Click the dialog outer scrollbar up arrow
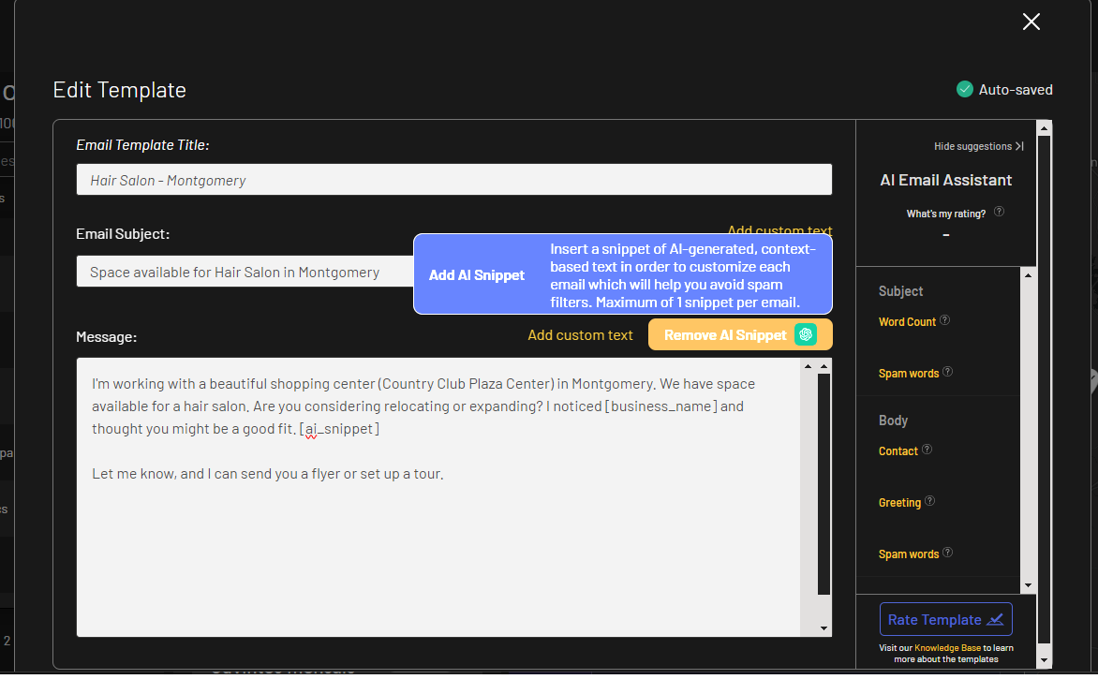 [x=1044, y=128]
